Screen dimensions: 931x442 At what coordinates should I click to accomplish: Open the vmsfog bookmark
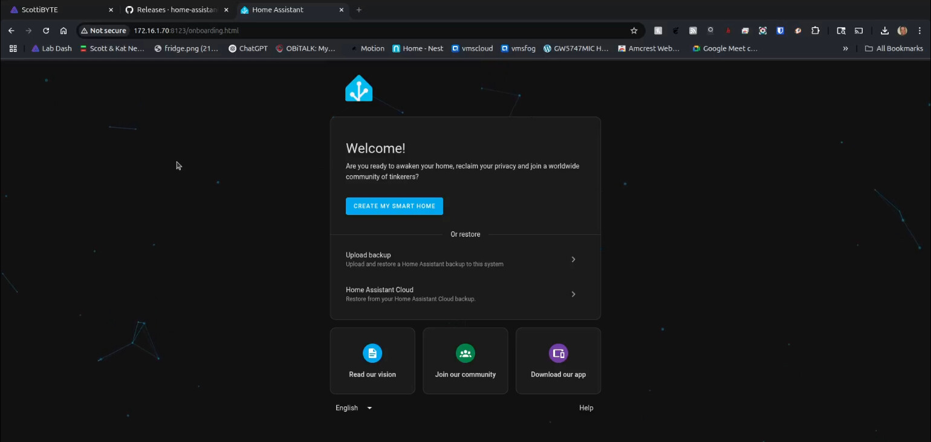[518, 48]
